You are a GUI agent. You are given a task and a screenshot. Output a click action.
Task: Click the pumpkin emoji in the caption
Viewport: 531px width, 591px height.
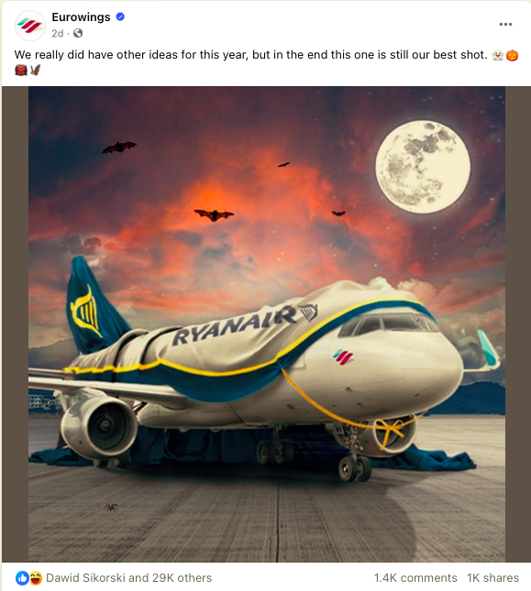coord(512,55)
